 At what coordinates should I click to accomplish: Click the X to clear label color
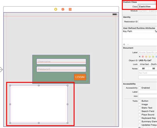pos(139,57)
